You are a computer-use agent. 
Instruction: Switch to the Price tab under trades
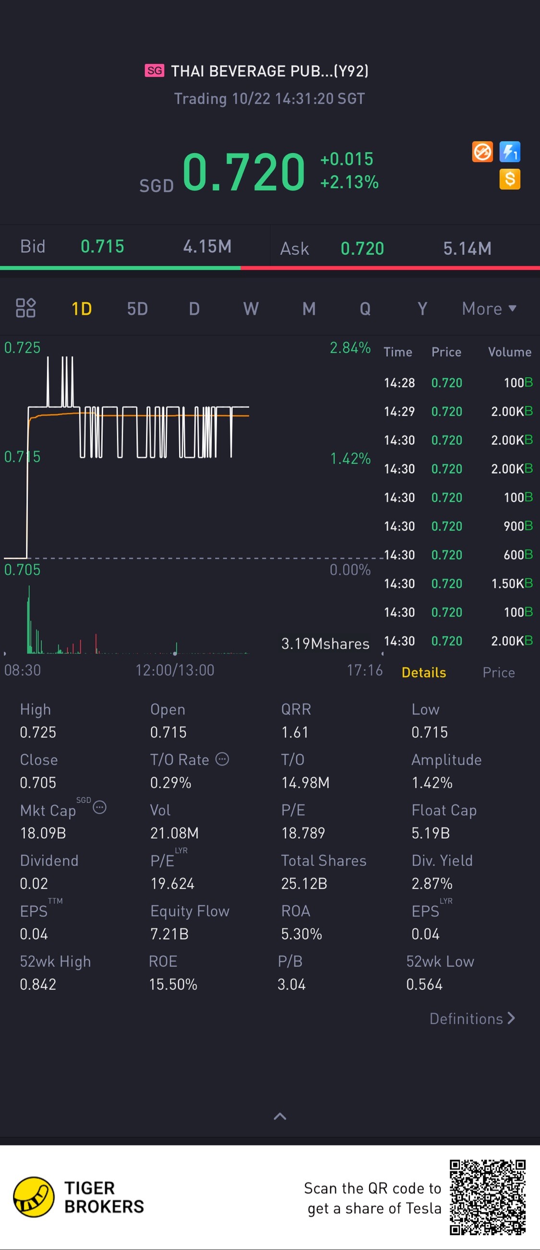pyautogui.click(x=499, y=673)
